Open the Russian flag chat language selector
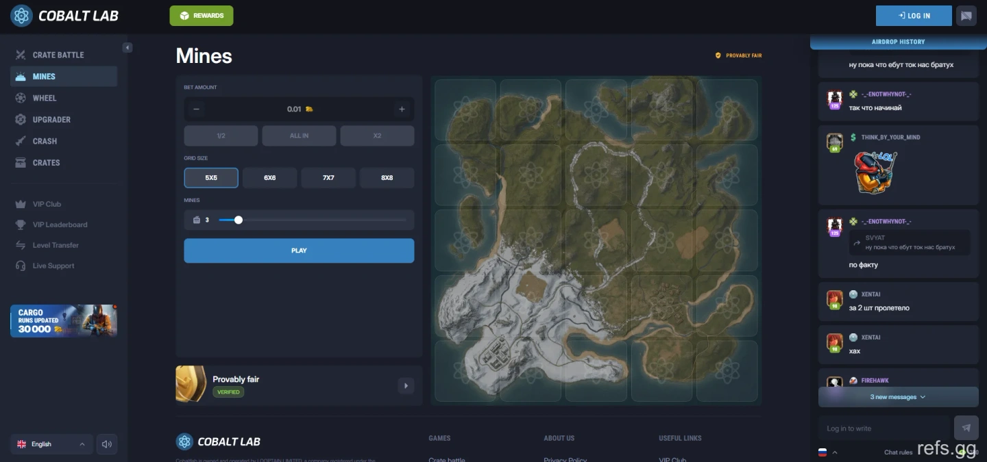987x462 pixels. click(x=828, y=452)
